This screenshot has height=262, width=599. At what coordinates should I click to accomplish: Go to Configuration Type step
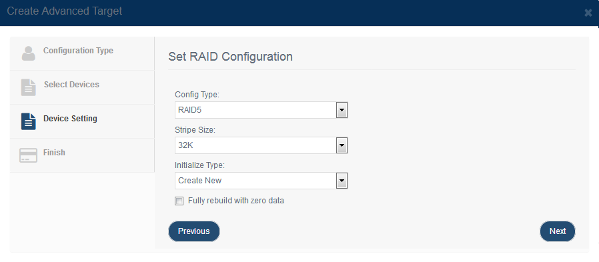coord(82,53)
